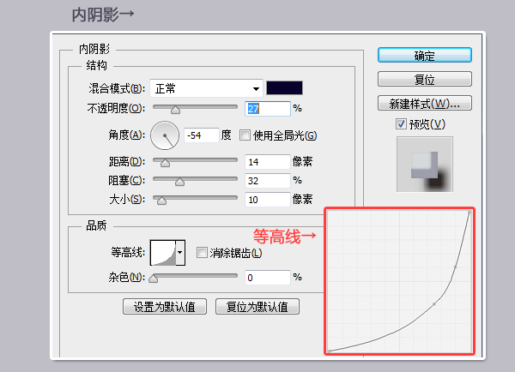The height and width of the screenshot is (372, 515).
Task: Click the 杂色 noise slider handle
Action: pos(153,279)
